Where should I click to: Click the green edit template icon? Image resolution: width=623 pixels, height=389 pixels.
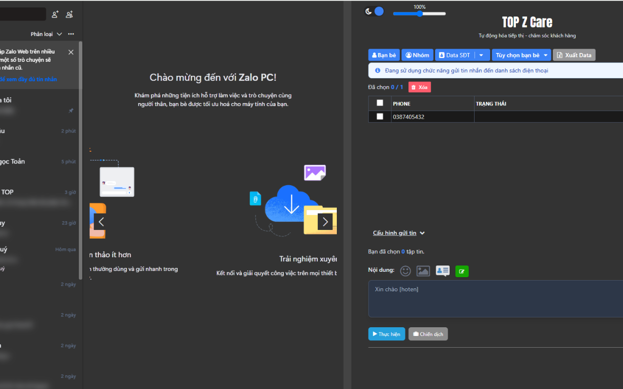(462, 271)
